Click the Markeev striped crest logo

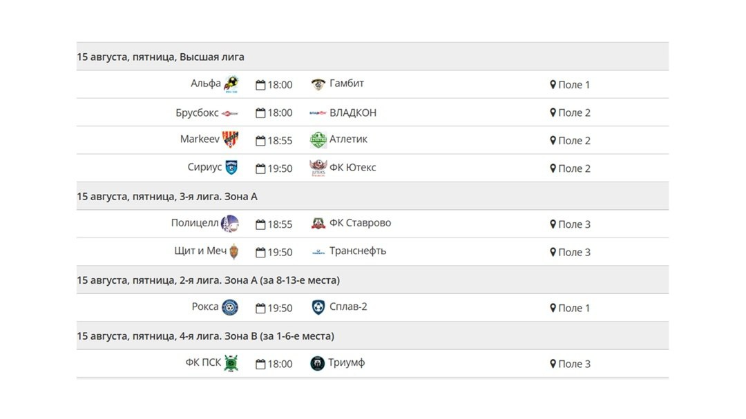point(230,139)
